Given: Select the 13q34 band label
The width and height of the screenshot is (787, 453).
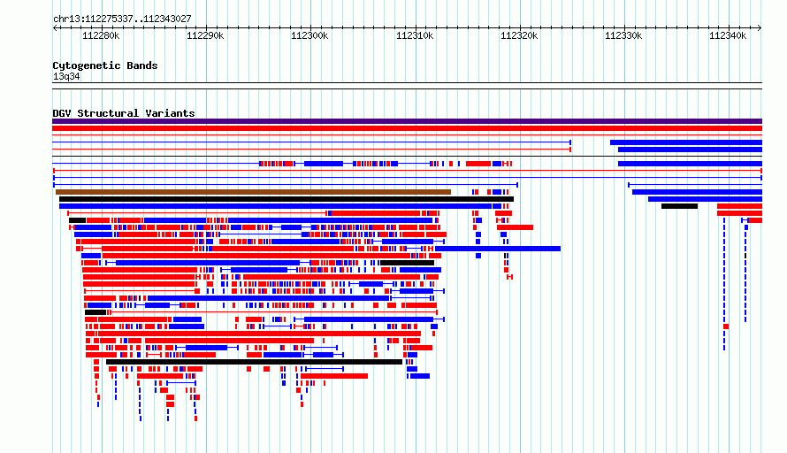Looking at the screenshot, I should coord(66,76).
